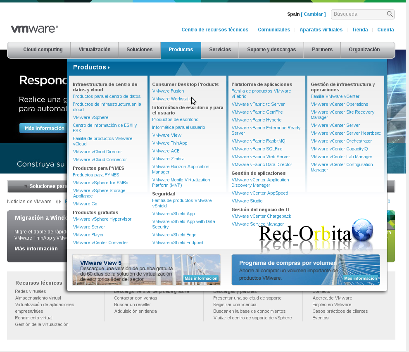Click the search magnifier icon
The height and width of the screenshot is (352, 409).
click(390, 14)
